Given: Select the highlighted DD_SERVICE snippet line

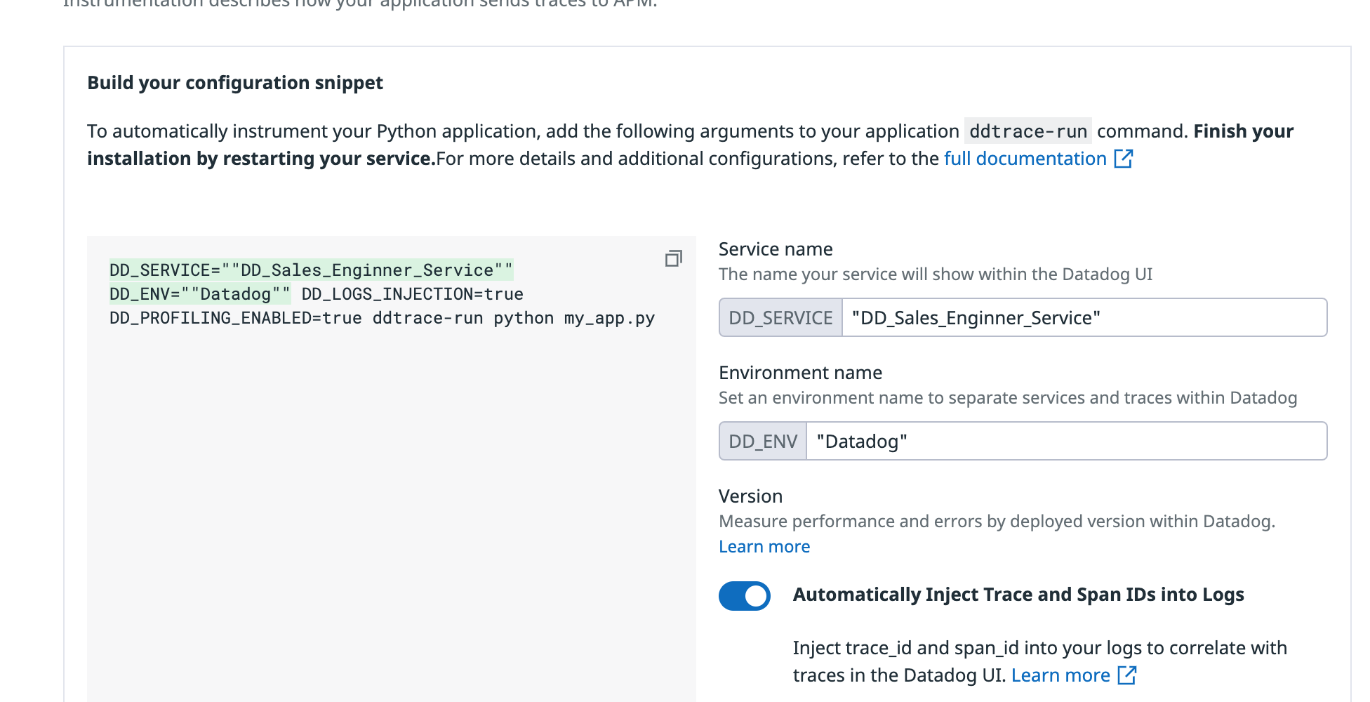Looking at the screenshot, I should point(312,270).
